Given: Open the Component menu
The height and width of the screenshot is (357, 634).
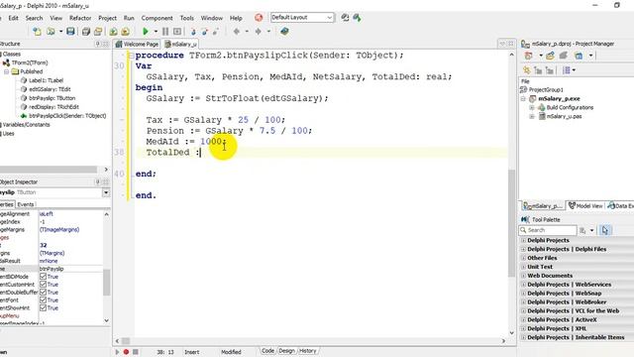Looking at the screenshot, I should coord(157,18).
